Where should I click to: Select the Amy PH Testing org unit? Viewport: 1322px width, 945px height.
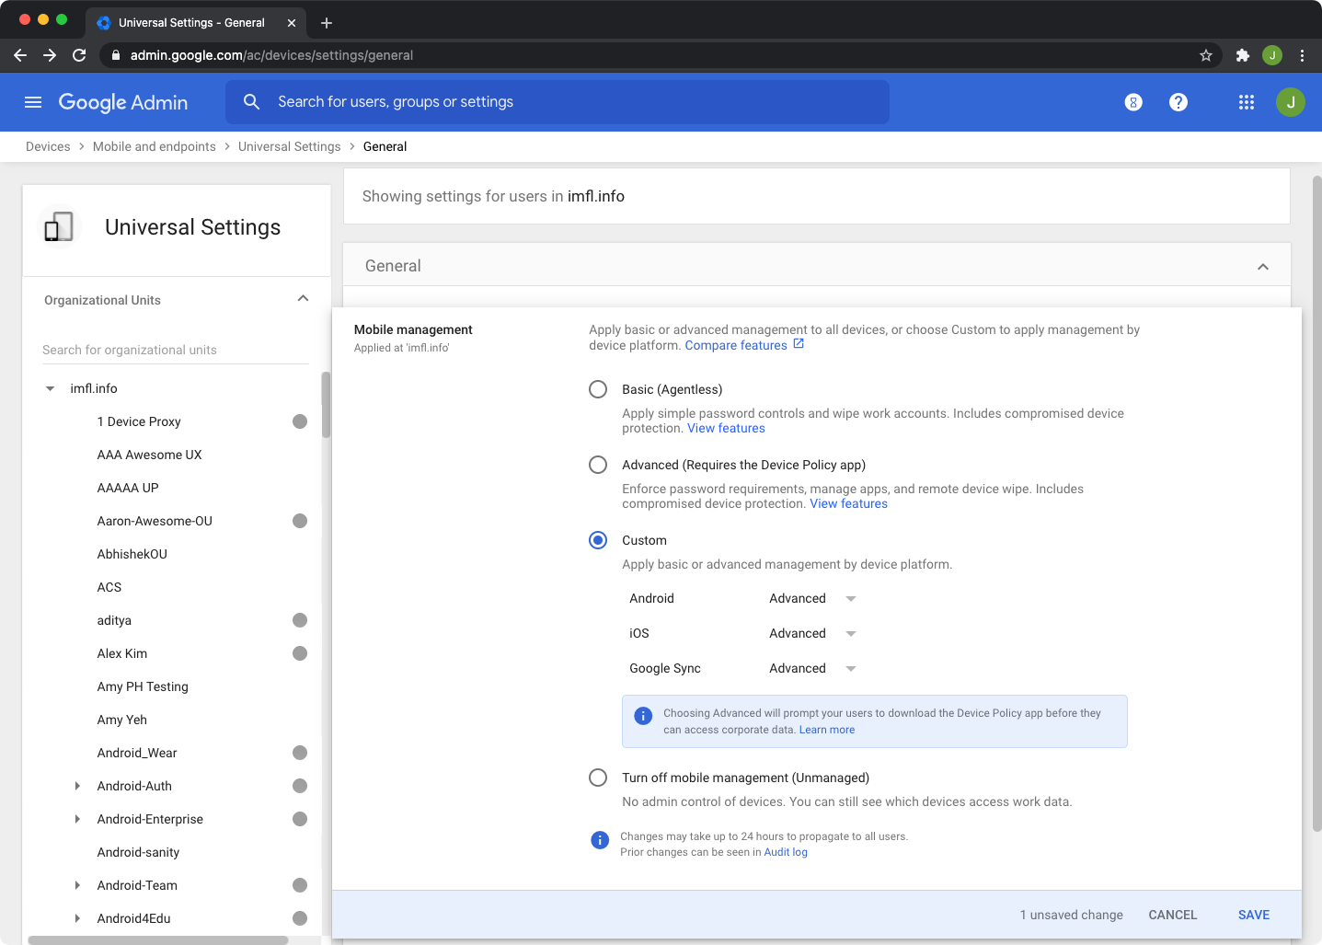tap(143, 686)
